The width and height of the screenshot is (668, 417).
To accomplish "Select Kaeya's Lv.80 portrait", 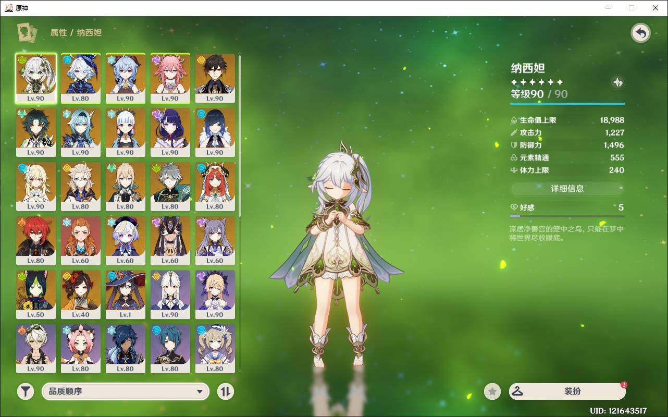I will pyautogui.click(x=126, y=349).
